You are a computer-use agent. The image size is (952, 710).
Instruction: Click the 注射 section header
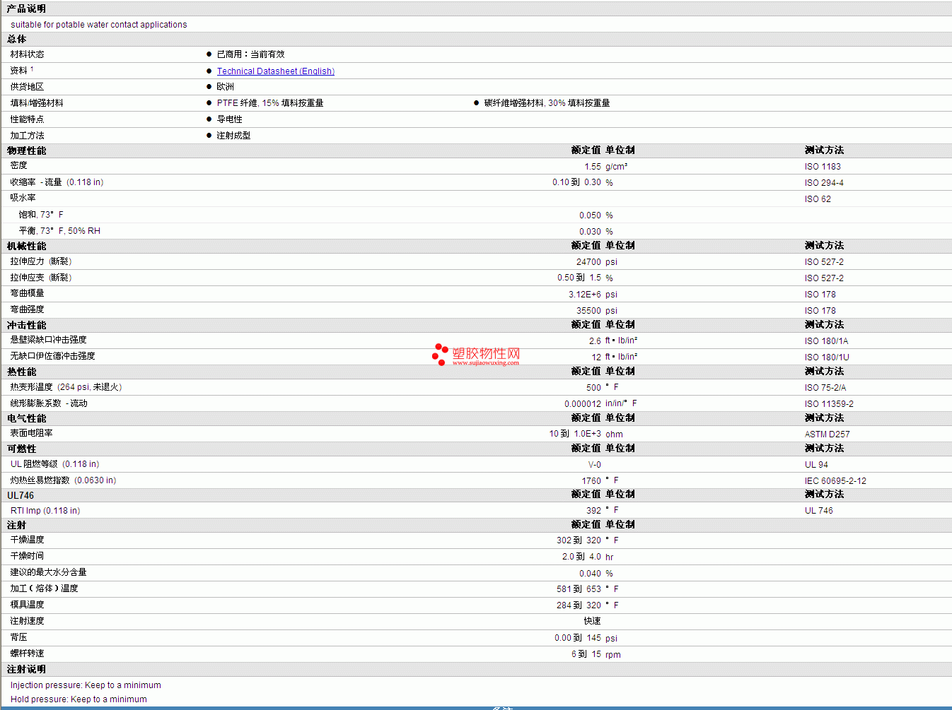coord(17,525)
